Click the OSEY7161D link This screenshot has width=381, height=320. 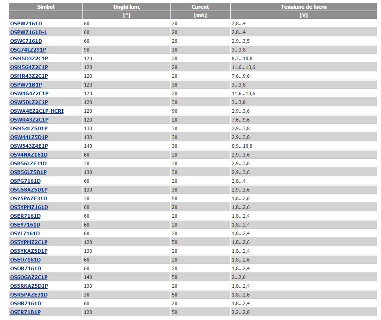click(x=25, y=225)
